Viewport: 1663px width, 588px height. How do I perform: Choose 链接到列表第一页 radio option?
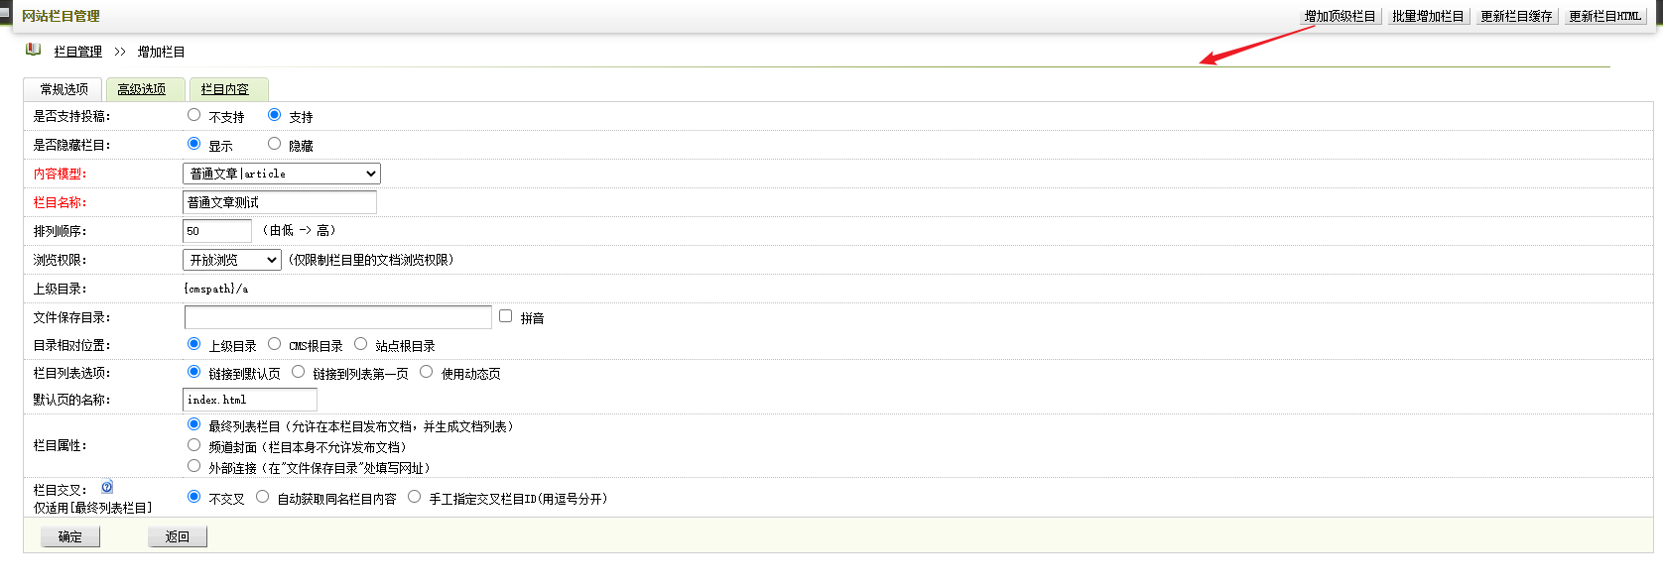click(299, 372)
